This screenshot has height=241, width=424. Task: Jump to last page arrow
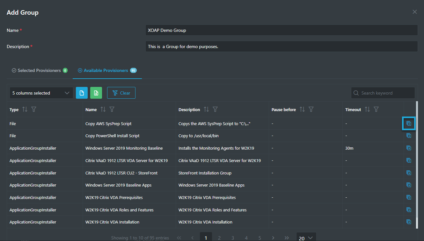click(287, 238)
